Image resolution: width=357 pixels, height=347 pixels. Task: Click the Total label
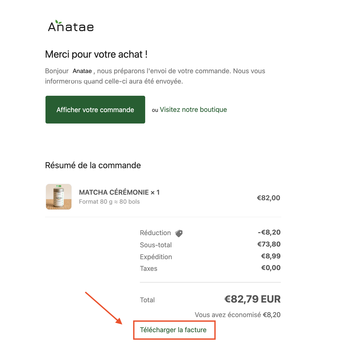147,300
